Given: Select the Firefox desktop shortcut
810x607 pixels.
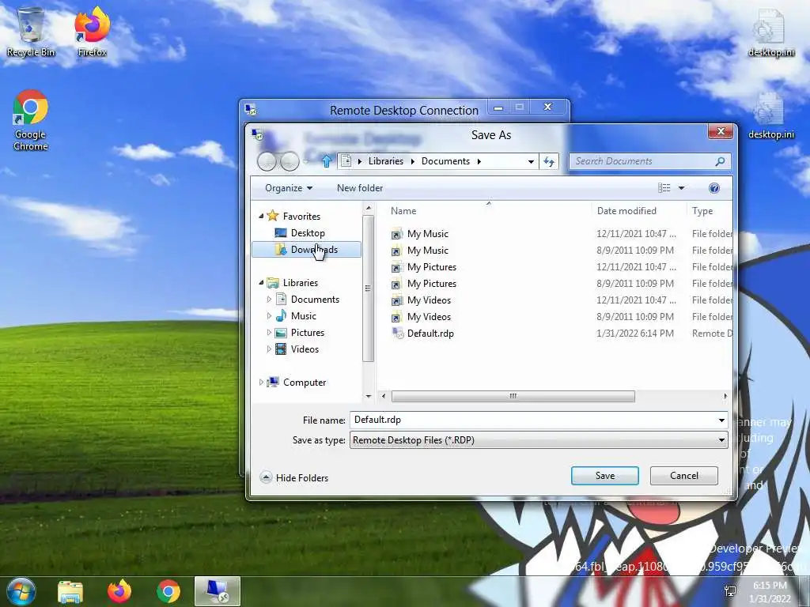Looking at the screenshot, I should pyautogui.click(x=92, y=32).
